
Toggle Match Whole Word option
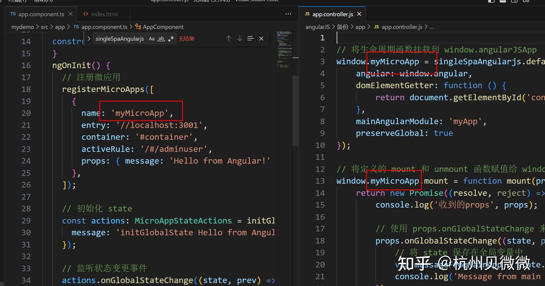coord(161,39)
